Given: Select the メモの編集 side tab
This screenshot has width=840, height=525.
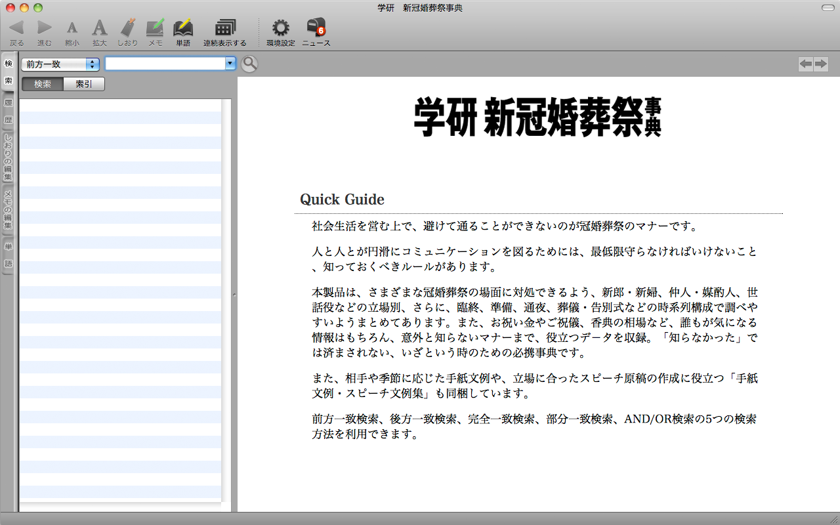Looking at the screenshot, I should coord(9,210).
